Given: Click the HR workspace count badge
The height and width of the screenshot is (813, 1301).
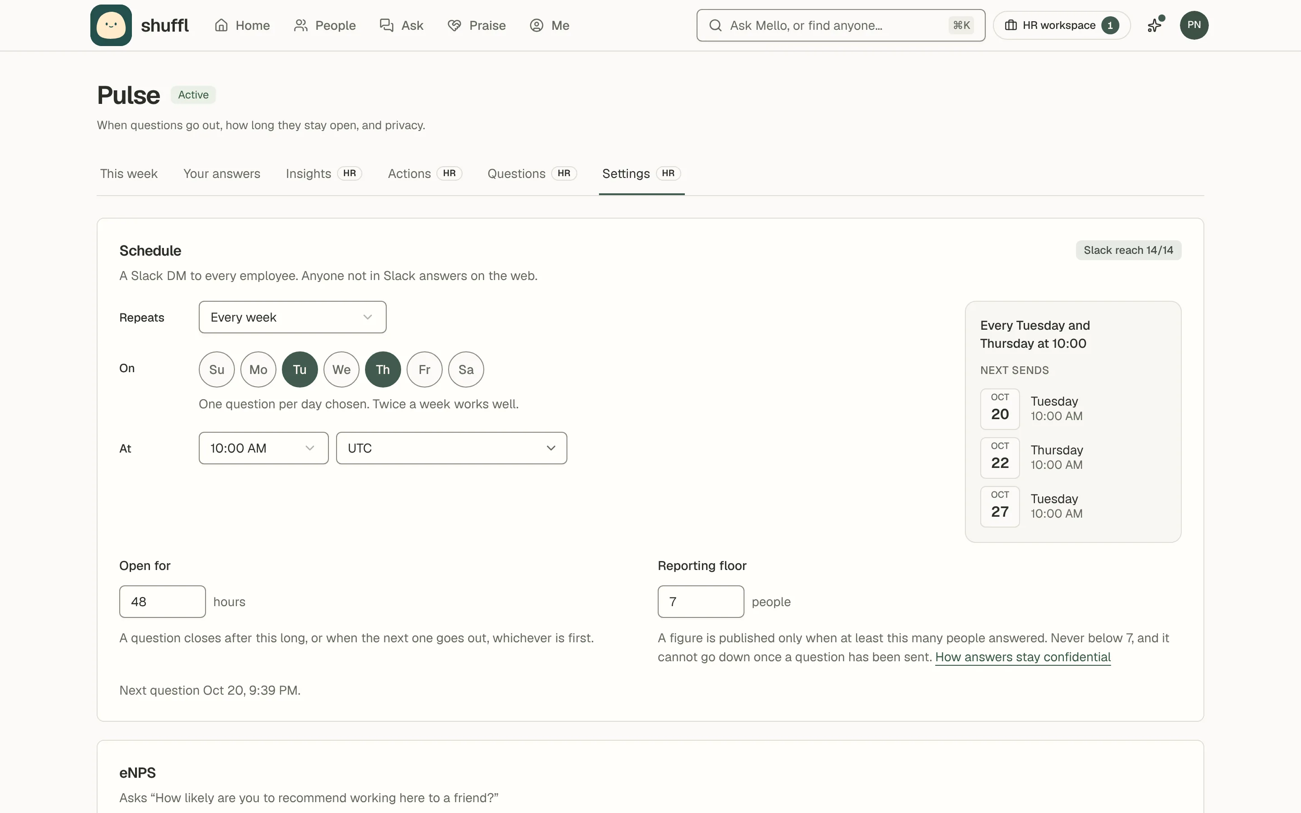Looking at the screenshot, I should 1110,25.
